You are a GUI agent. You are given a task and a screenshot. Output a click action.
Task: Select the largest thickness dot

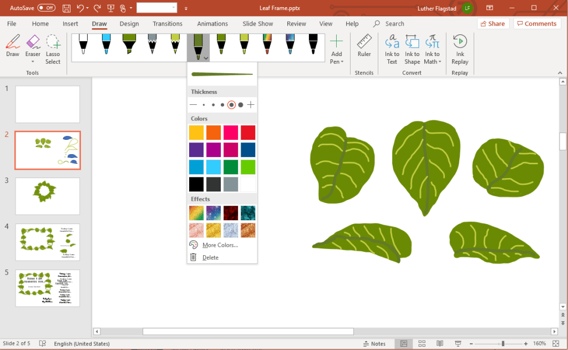point(241,105)
